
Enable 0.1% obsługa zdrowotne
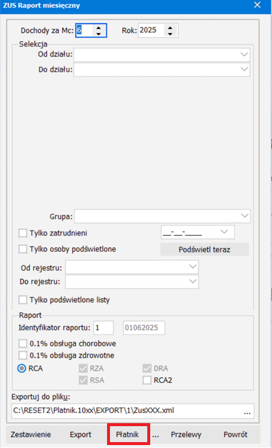pos(22,355)
